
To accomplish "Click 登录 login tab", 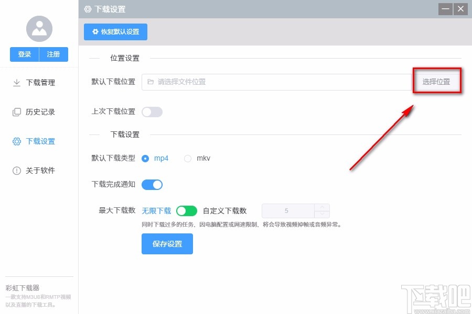I will pos(24,54).
